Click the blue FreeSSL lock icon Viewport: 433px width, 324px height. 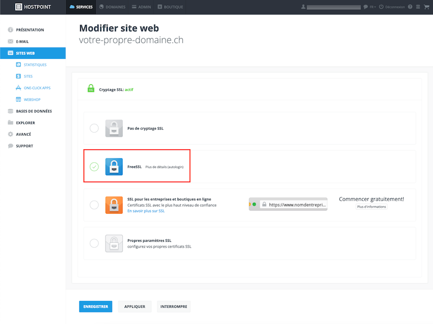pos(114,167)
